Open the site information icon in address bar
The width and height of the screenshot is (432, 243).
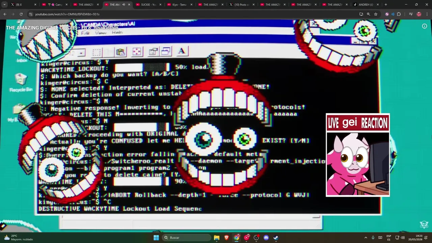click(31, 14)
